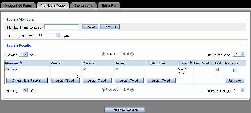Sort by Member column header
Screen dimensions: 251x113
(x=12, y=63)
